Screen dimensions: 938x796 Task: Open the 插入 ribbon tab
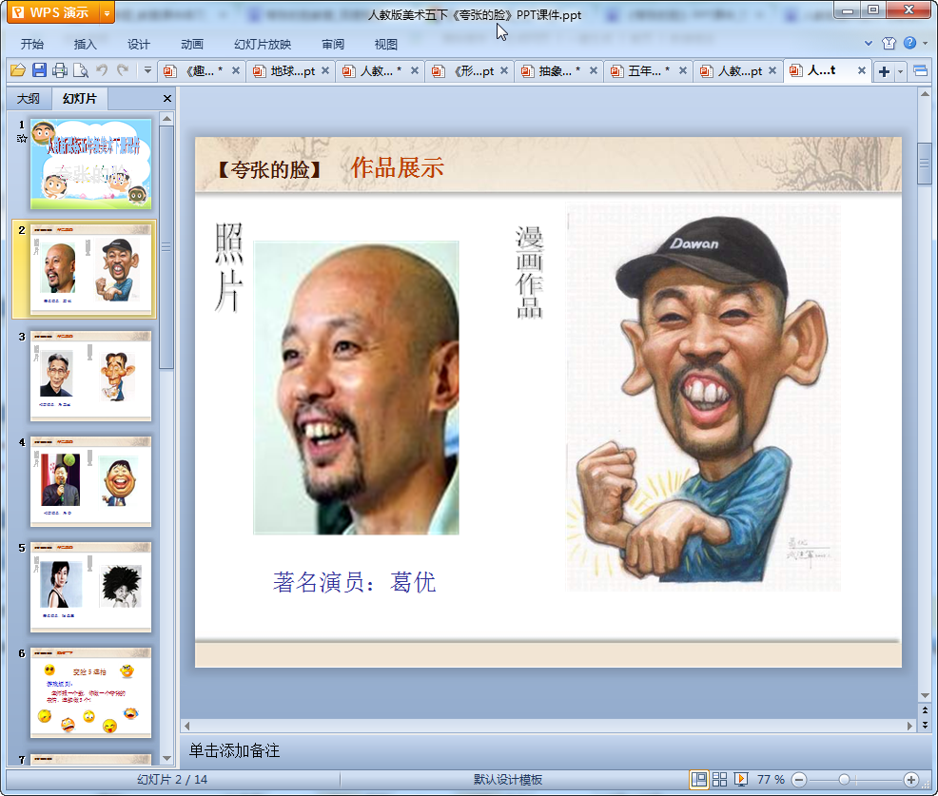85,45
